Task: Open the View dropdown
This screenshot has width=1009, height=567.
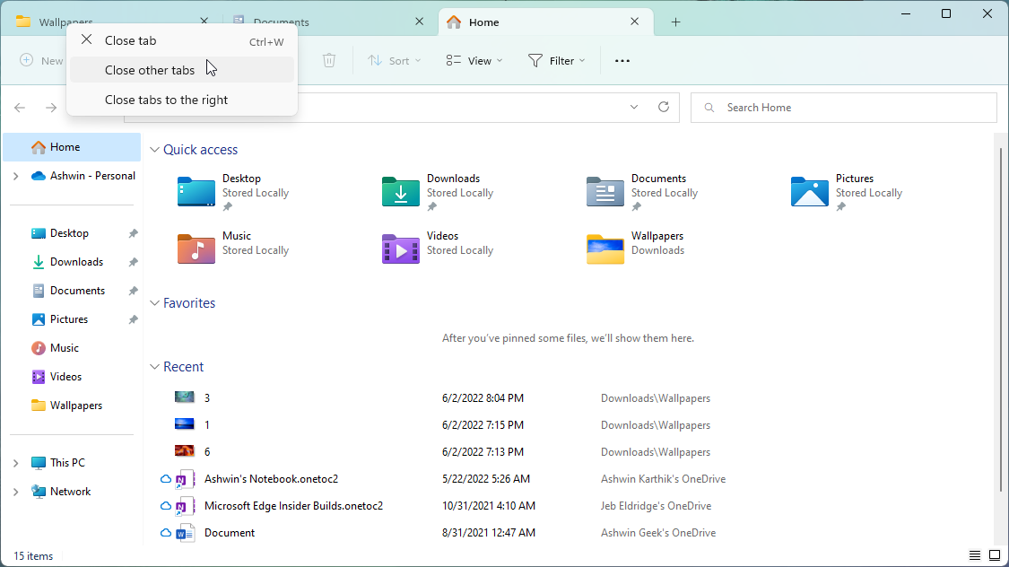Action: point(474,60)
